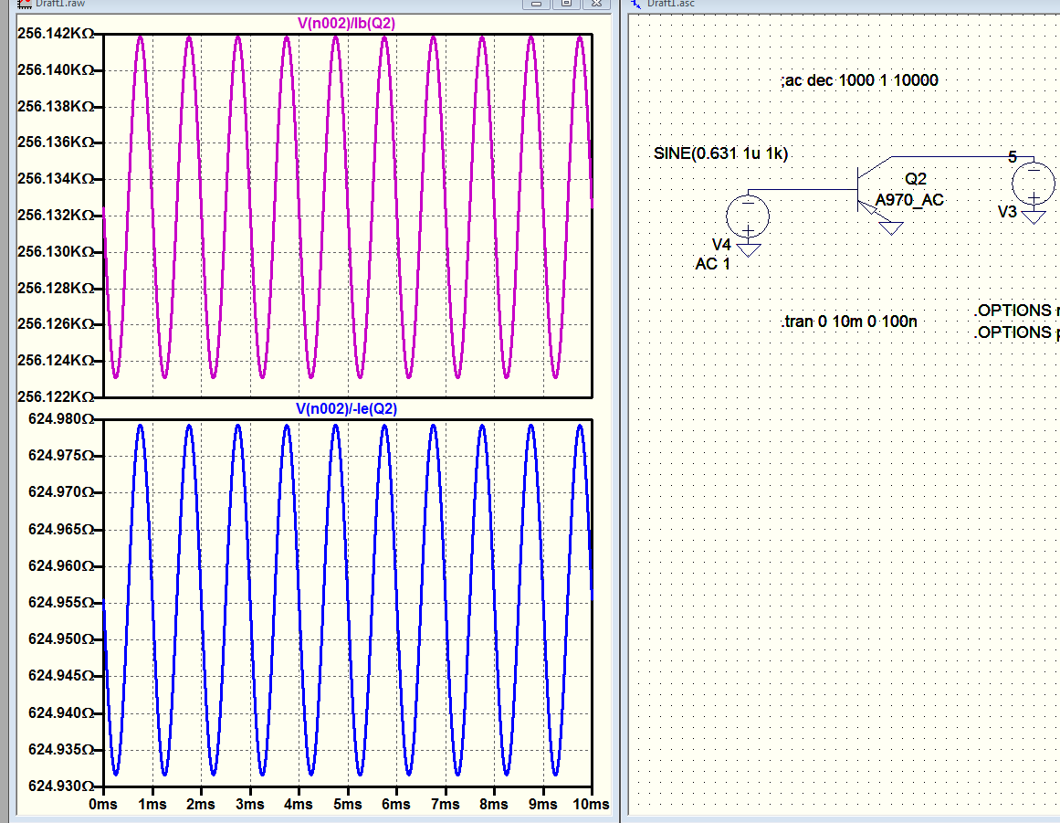Click the ground symbol under V4

point(749,248)
